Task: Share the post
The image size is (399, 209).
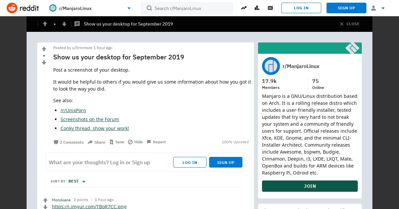Action: click(96, 142)
